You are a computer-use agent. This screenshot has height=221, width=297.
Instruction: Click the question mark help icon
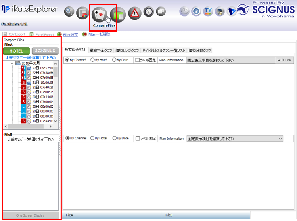coord(196,12)
